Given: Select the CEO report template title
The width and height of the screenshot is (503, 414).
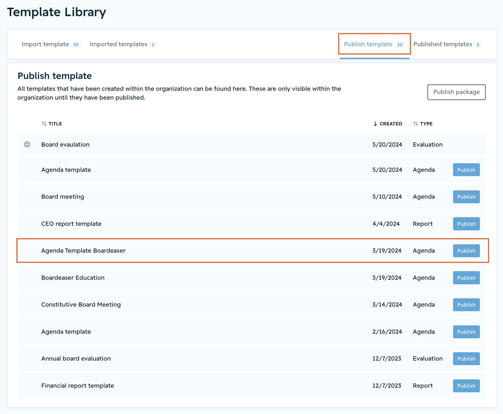Looking at the screenshot, I should coord(71,224).
